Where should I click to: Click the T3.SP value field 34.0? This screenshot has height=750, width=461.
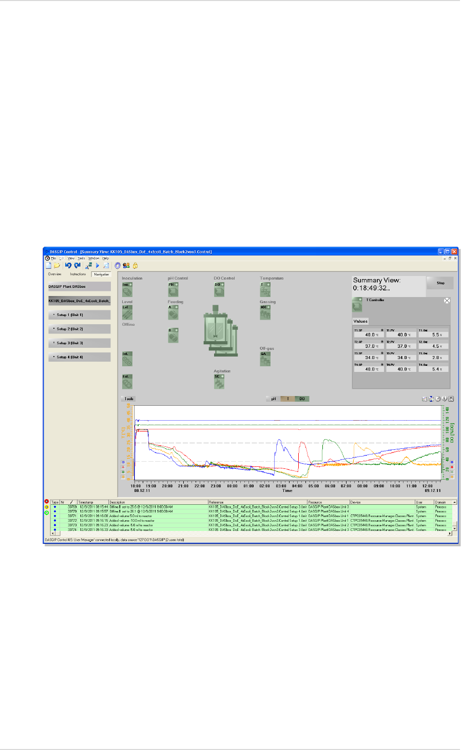[x=369, y=358]
